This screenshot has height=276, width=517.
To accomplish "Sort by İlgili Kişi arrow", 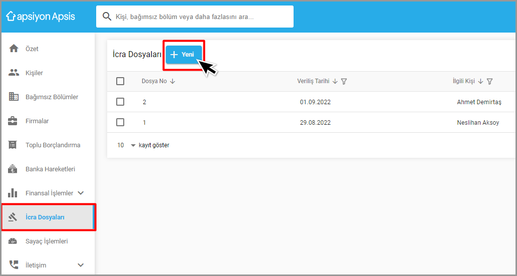I will point(480,82).
